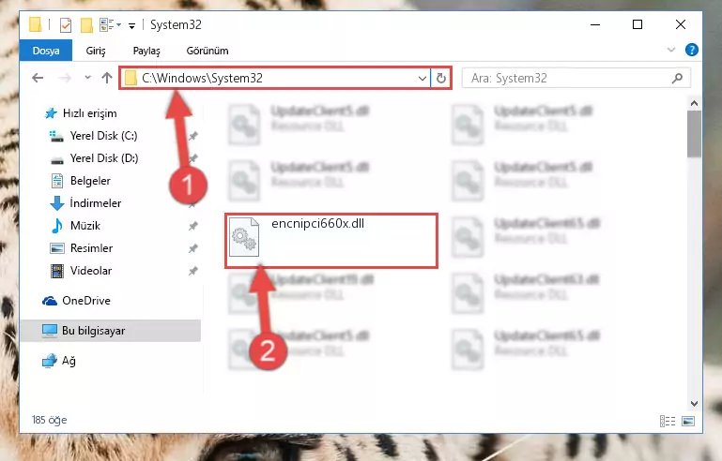Go up one folder level arrow
This screenshot has height=461, width=722.
click(107, 78)
